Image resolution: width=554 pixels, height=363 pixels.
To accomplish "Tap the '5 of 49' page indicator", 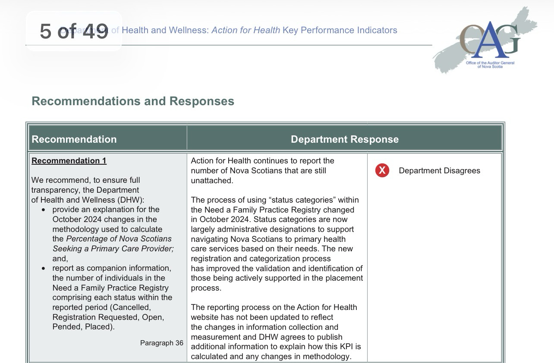I will (x=74, y=31).
